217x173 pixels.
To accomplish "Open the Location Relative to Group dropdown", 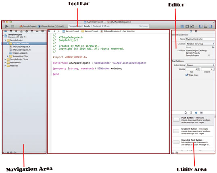I will click(x=200, y=44).
